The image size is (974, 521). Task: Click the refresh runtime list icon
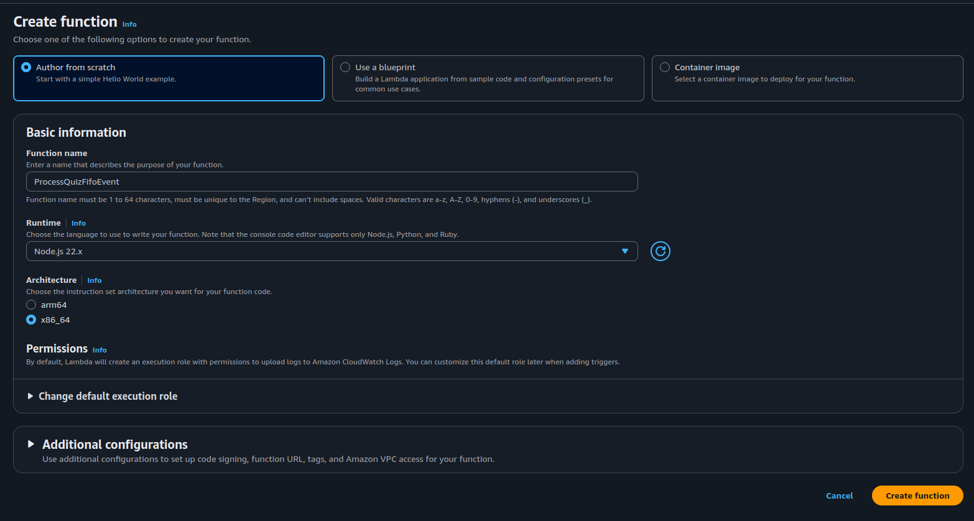[660, 251]
